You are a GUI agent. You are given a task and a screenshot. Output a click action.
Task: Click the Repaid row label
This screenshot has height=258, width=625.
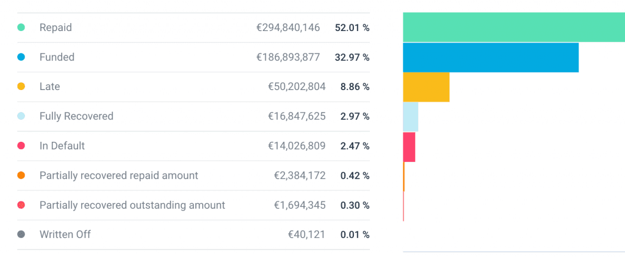tap(56, 27)
